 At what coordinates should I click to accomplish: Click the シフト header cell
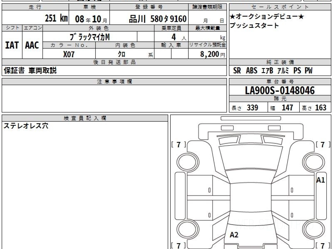pyautogui.click(x=12, y=28)
